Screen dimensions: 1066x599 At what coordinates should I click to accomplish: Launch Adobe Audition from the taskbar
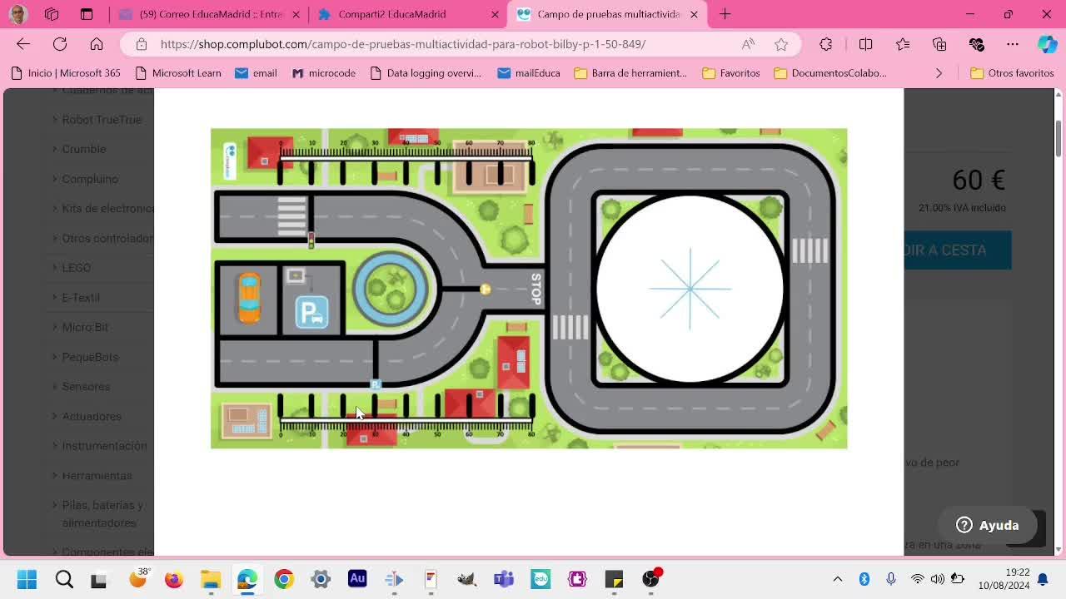(x=357, y=578)
